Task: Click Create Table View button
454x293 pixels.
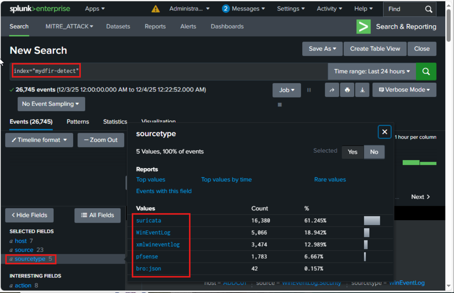Action: [375, 49]
